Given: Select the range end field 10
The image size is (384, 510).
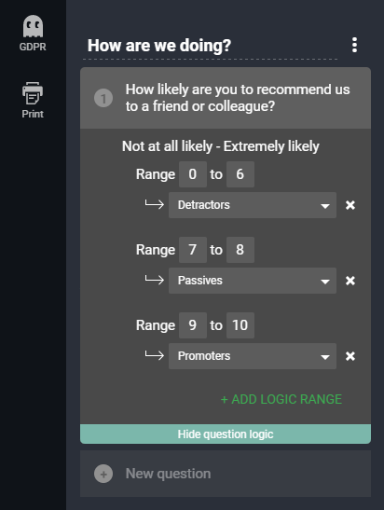Looking at the screenshot, I should 240,325.
